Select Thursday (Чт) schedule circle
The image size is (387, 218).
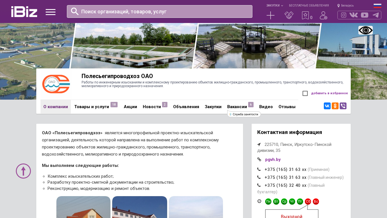[292, 202]
